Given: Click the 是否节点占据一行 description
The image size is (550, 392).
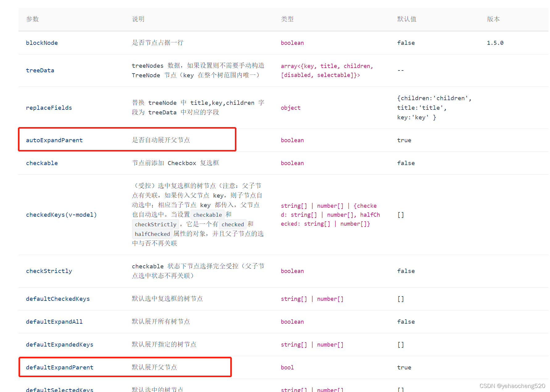Looking at the screenshot, I should pos(158,43).
